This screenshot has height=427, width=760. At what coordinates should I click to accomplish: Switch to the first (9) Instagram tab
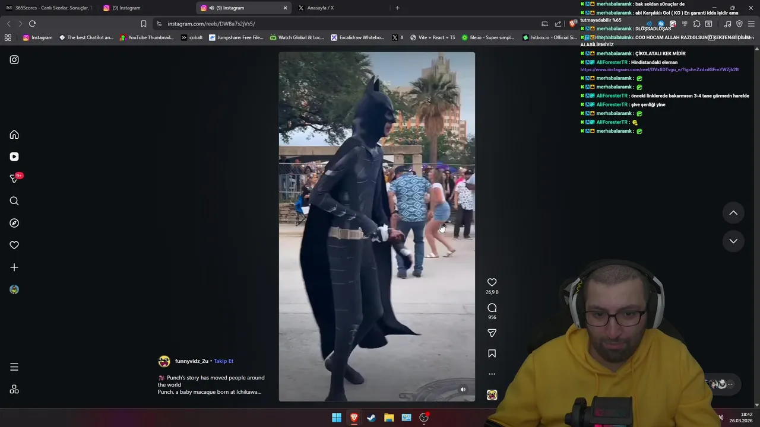(x=145, y=8)
